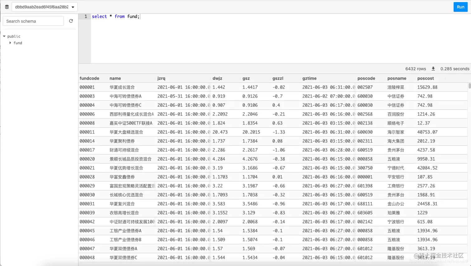
Task: Select the 华夏聚利债券 name cell
Action: [122, 141]
